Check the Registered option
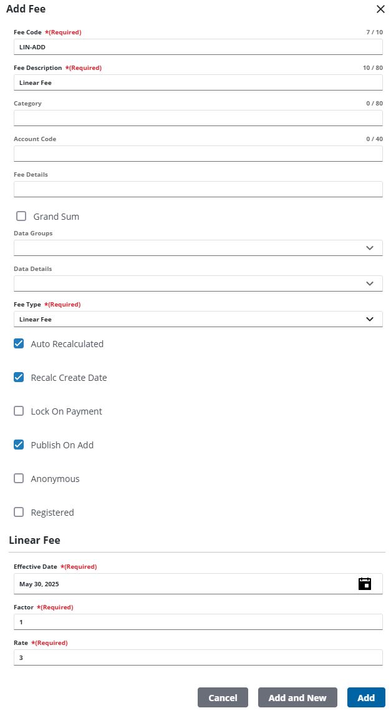 [19, 512]
